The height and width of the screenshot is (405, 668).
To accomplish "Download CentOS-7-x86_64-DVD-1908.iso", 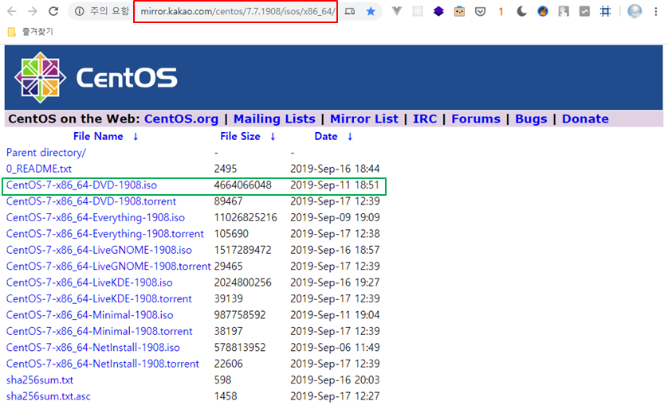I will coord(81,185).
